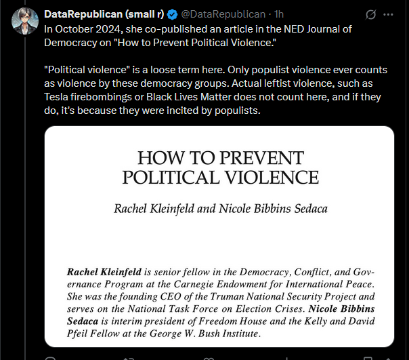This screenshot has width=409, height=360.
Task: Open the @DataRepublican handle link
Action: (223, 14)
